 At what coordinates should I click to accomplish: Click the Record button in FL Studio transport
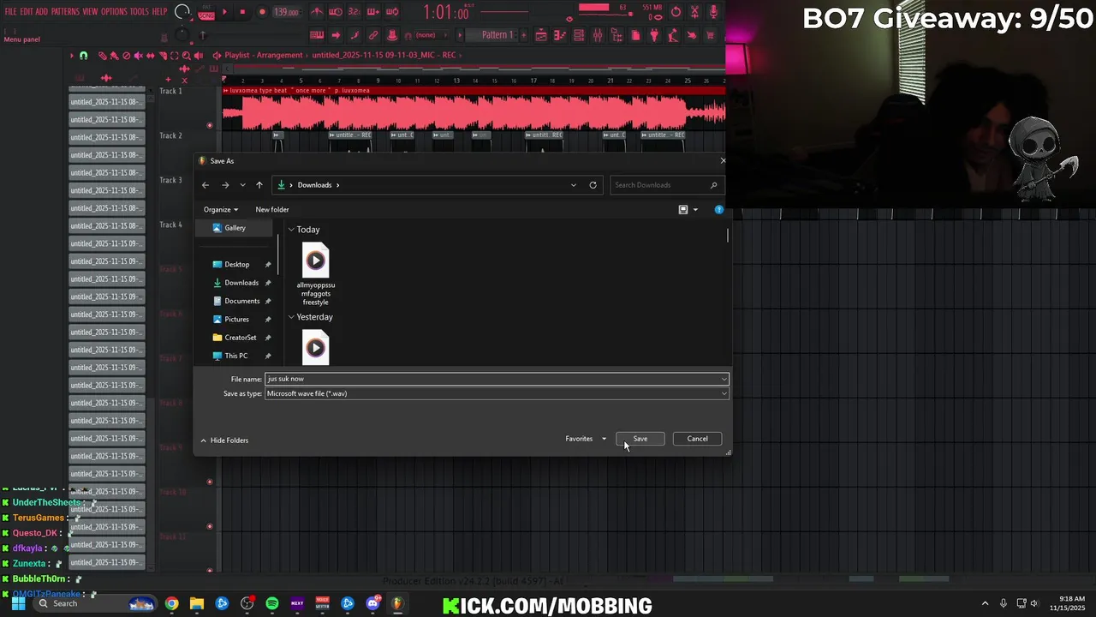coord(262,12)
